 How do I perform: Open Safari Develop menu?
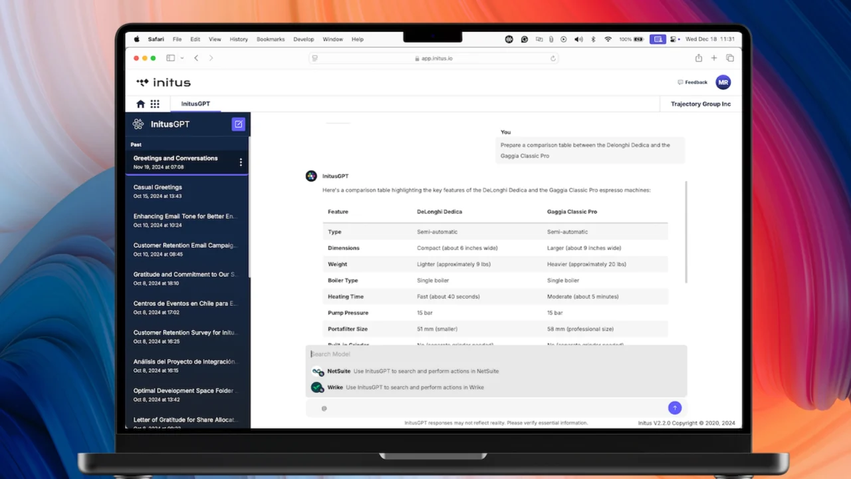click(x=304, y=39)
